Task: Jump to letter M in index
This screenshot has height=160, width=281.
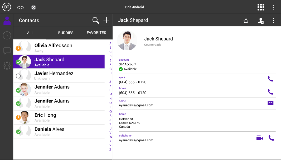Action: pos(110,94)
